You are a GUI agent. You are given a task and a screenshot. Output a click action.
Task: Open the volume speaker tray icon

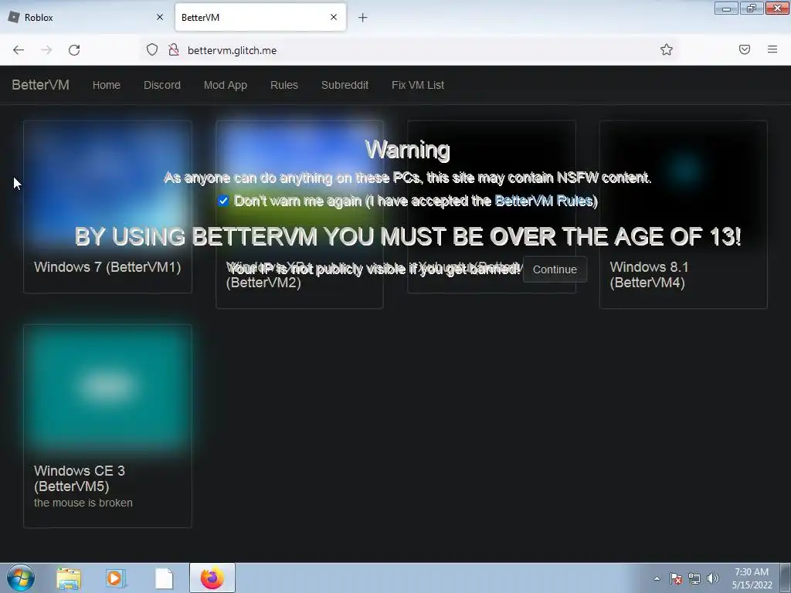(x=713, y=578)
